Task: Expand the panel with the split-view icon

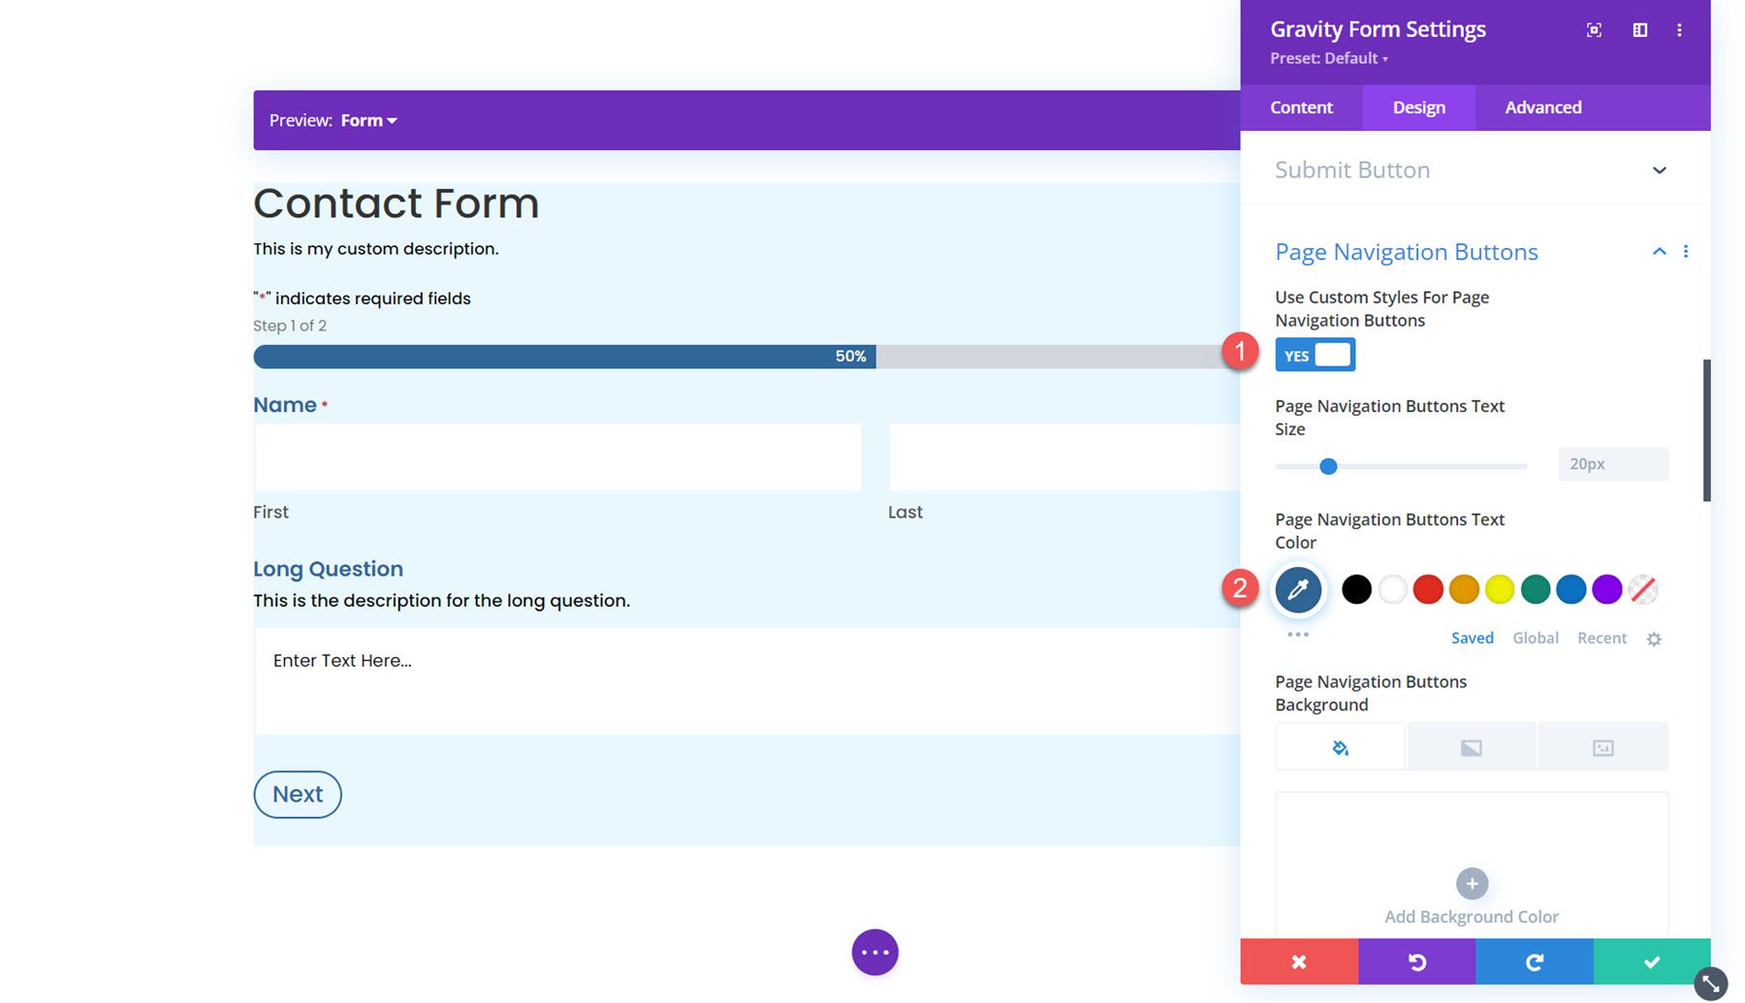Action: tap(1640, 29)
